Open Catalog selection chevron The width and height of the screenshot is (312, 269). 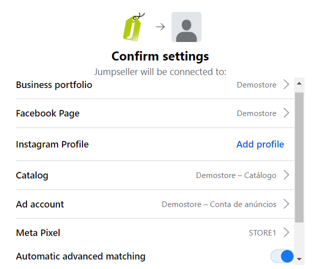pyautogui.click(x=286, y=175)
